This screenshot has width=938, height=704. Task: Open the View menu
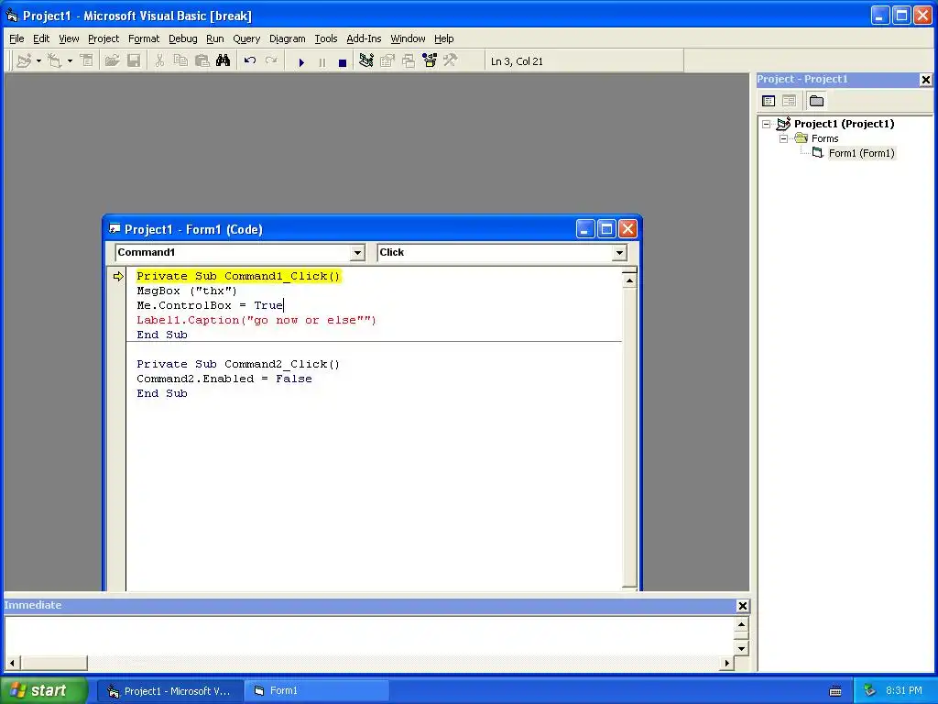click(x=69, y=38)
